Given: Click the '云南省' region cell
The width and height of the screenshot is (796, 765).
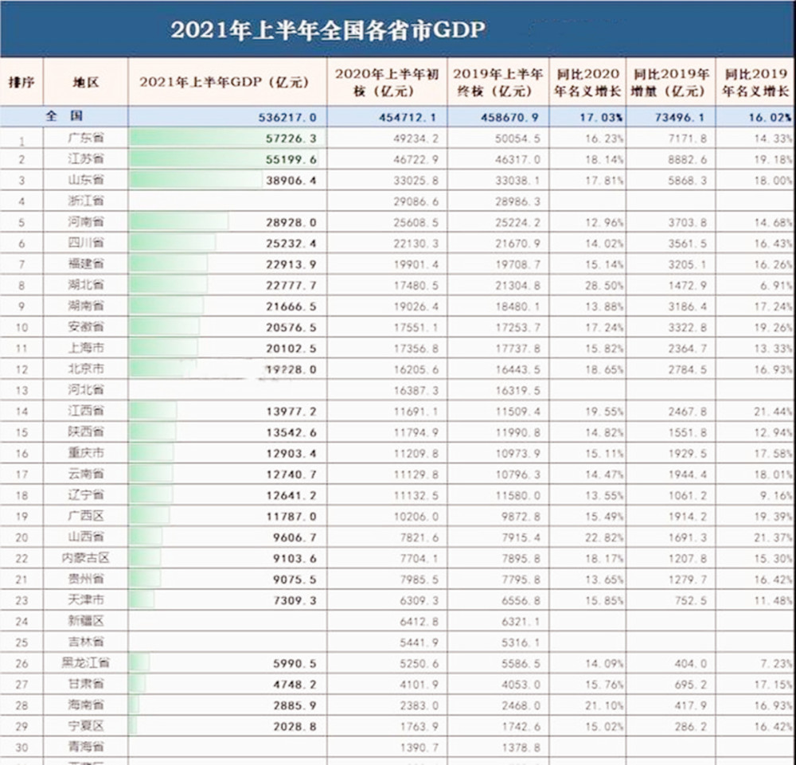Looking at the screenshot, I should pyautogui.click(x=86, y=474).
